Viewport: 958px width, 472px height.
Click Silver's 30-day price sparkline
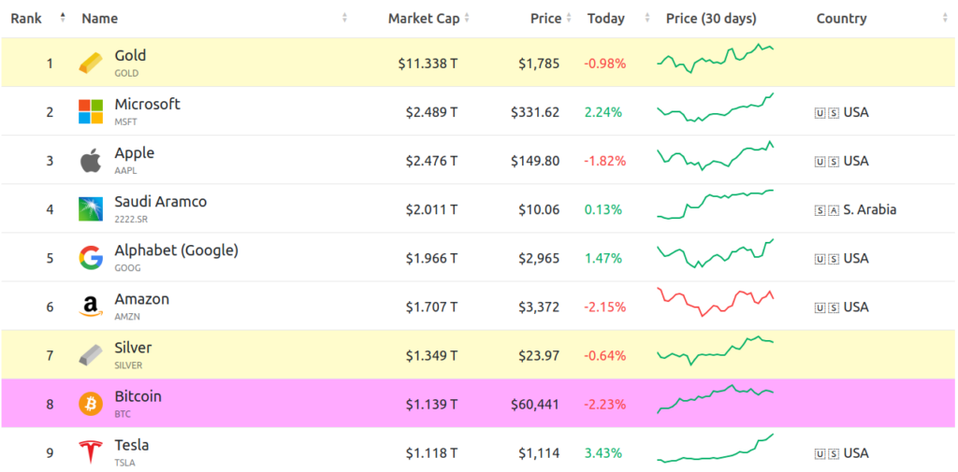716,350
